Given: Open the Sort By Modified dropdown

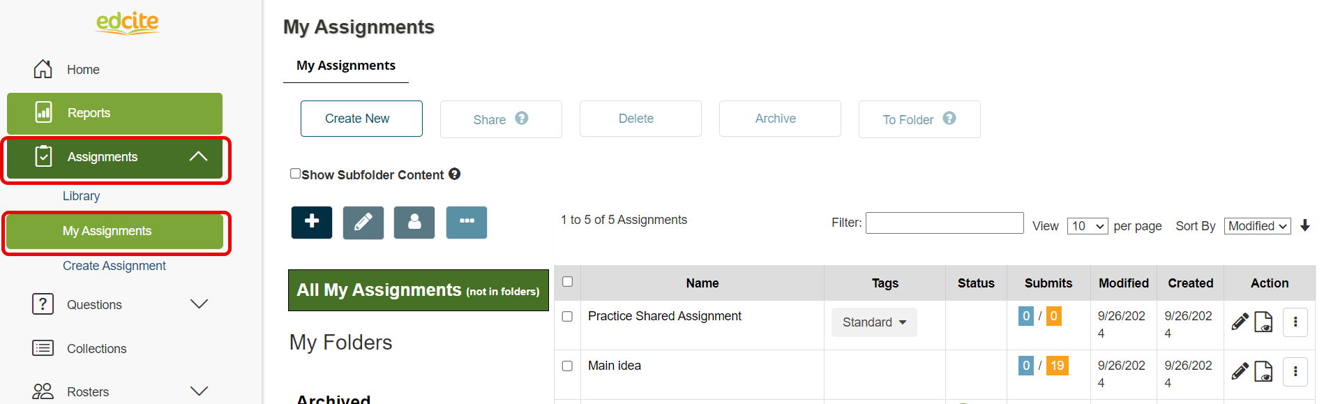Looking at the screenshot, I should 1257,226.
